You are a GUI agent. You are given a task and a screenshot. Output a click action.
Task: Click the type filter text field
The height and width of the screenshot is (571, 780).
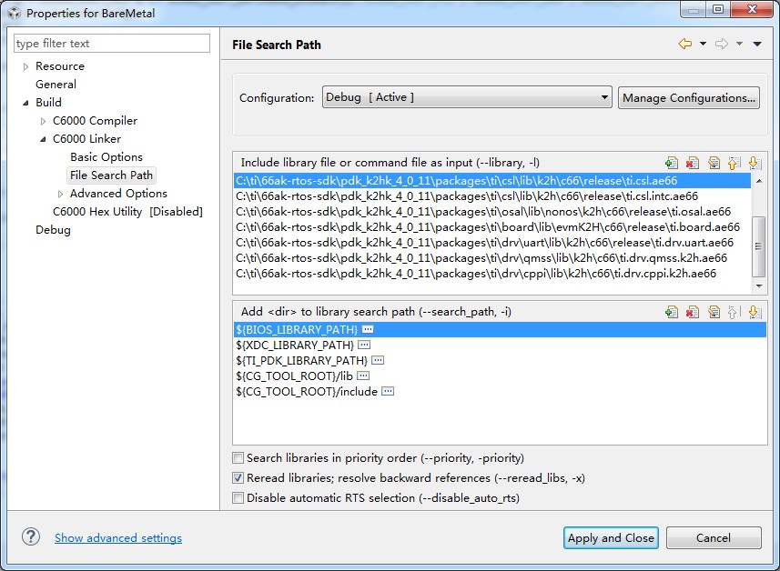coord(112,44)
